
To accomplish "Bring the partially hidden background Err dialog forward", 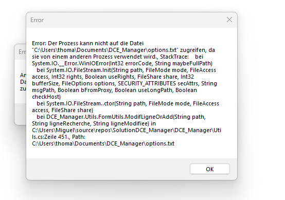I will tap(20, 52).
